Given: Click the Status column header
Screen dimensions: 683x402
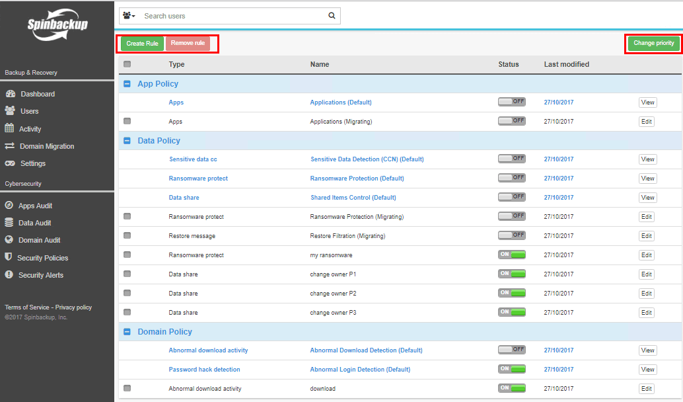Looking at the screenshot, I should pos(509,64).
